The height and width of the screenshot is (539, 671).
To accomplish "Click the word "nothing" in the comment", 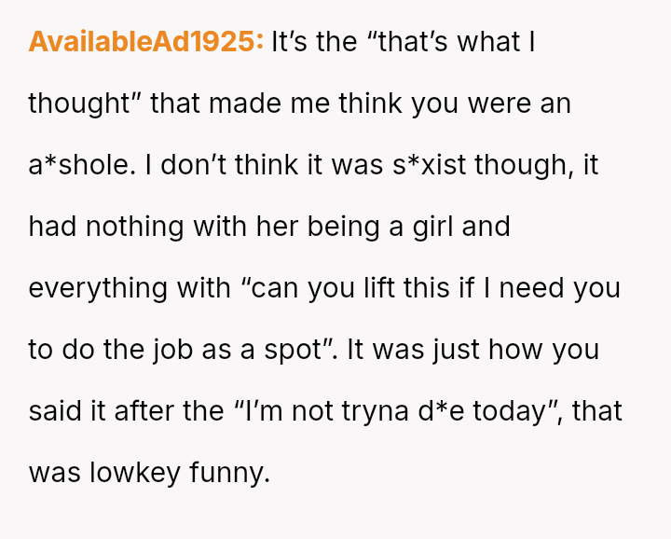I will point(129,227).
